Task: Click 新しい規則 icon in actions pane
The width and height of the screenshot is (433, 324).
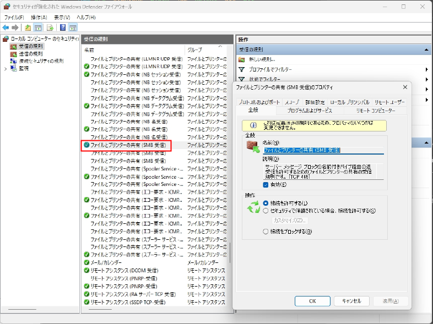Action: pyautogui.click(x=242, y=59)
